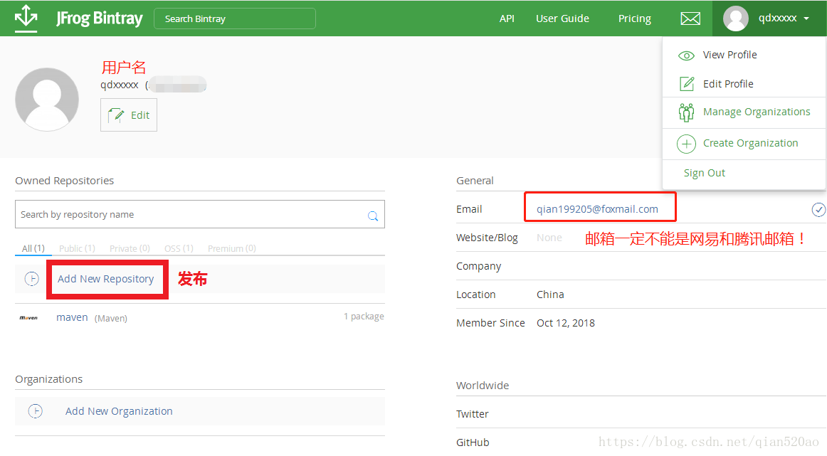Open the API link

click(x=506, y=18)
